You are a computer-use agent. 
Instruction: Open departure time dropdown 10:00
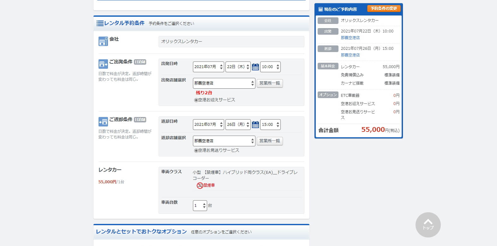click(270, 67)
